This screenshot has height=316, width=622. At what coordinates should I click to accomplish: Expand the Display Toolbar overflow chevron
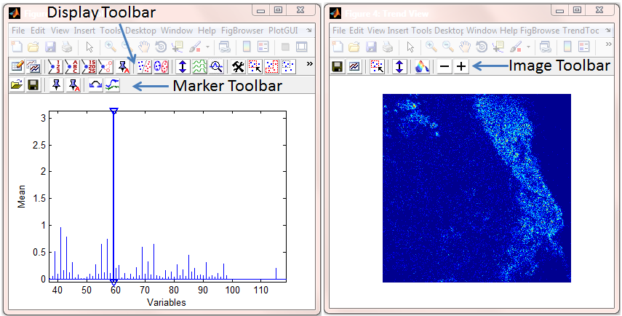click(309, 64)
